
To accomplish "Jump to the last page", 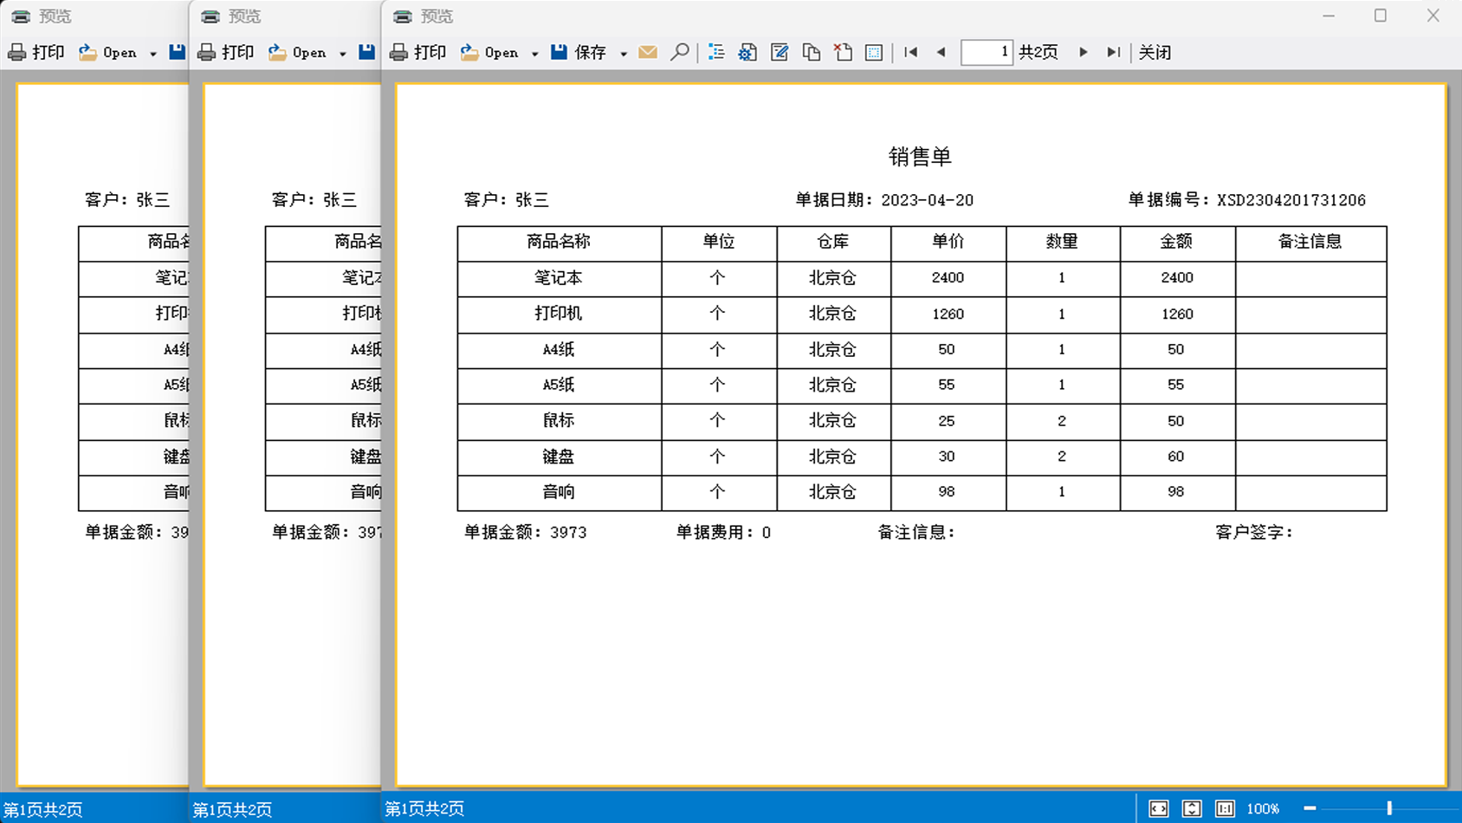I will [x=1113, y=53].
